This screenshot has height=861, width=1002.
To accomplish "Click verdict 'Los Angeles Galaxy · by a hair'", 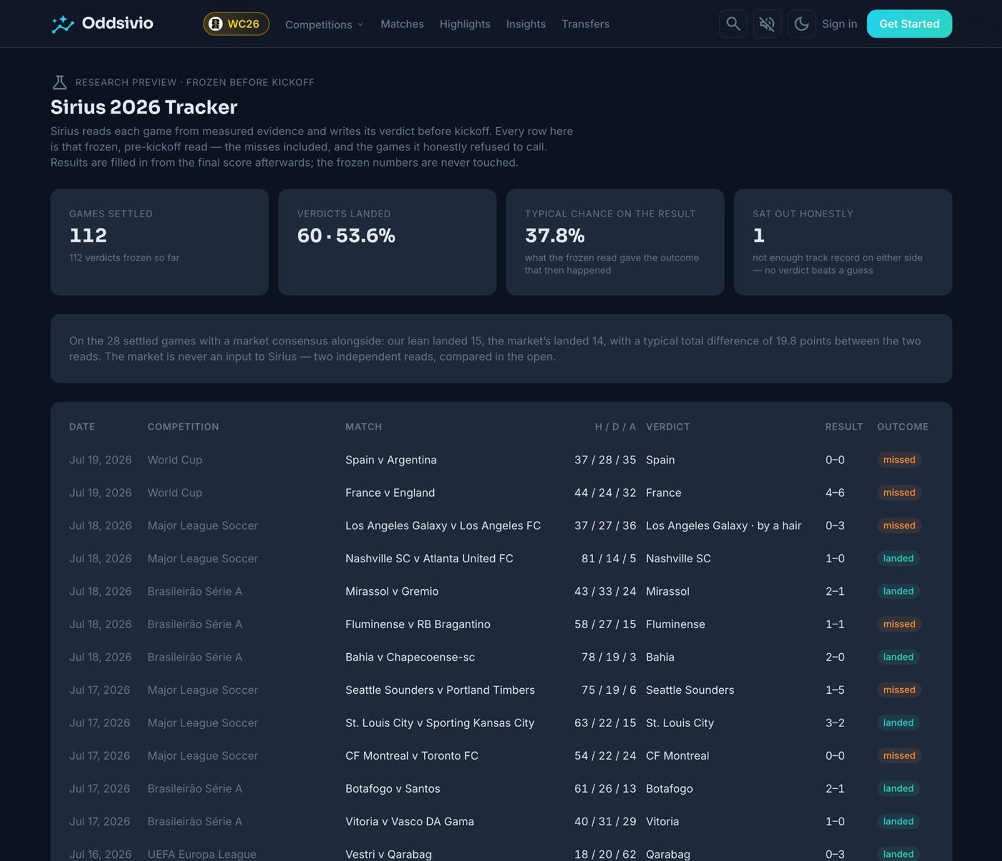I will (723, 525).
